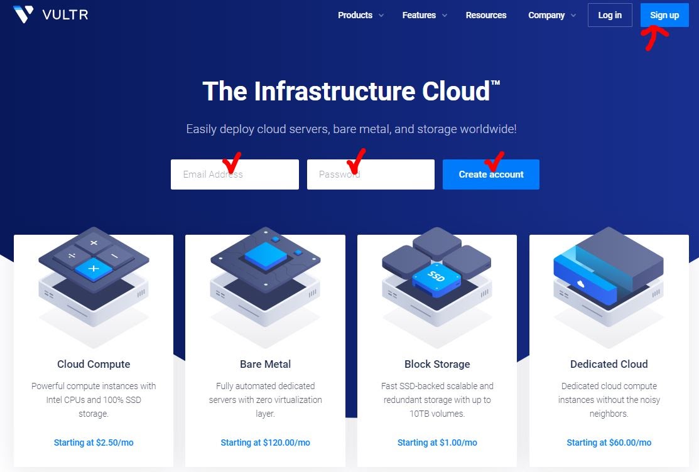Open the Cloud Compute heading
699x472 pixels.
click(x=94, y=364)
